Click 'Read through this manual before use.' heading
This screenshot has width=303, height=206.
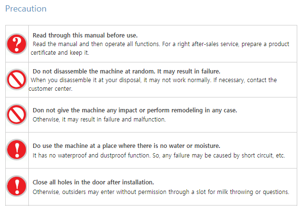[85, 36]
